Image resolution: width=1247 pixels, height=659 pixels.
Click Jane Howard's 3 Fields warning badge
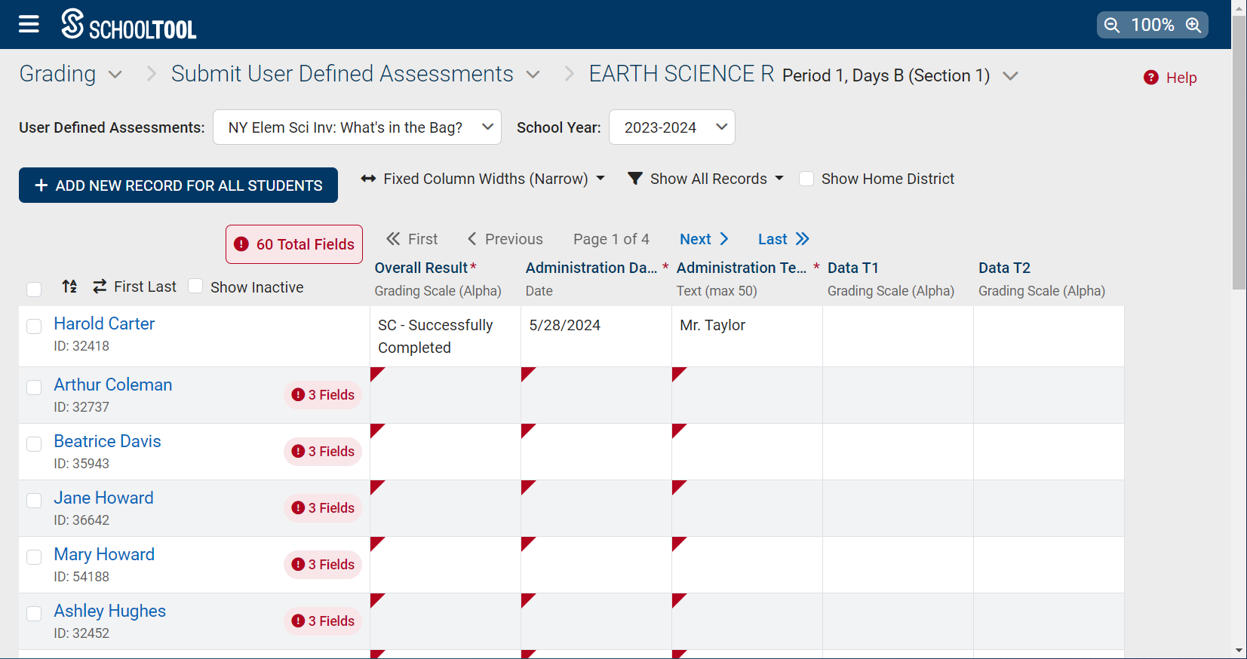(x=323, y=508)
